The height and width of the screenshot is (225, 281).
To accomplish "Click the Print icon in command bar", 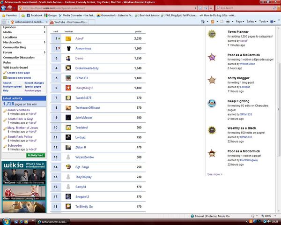I will [228, 22].
